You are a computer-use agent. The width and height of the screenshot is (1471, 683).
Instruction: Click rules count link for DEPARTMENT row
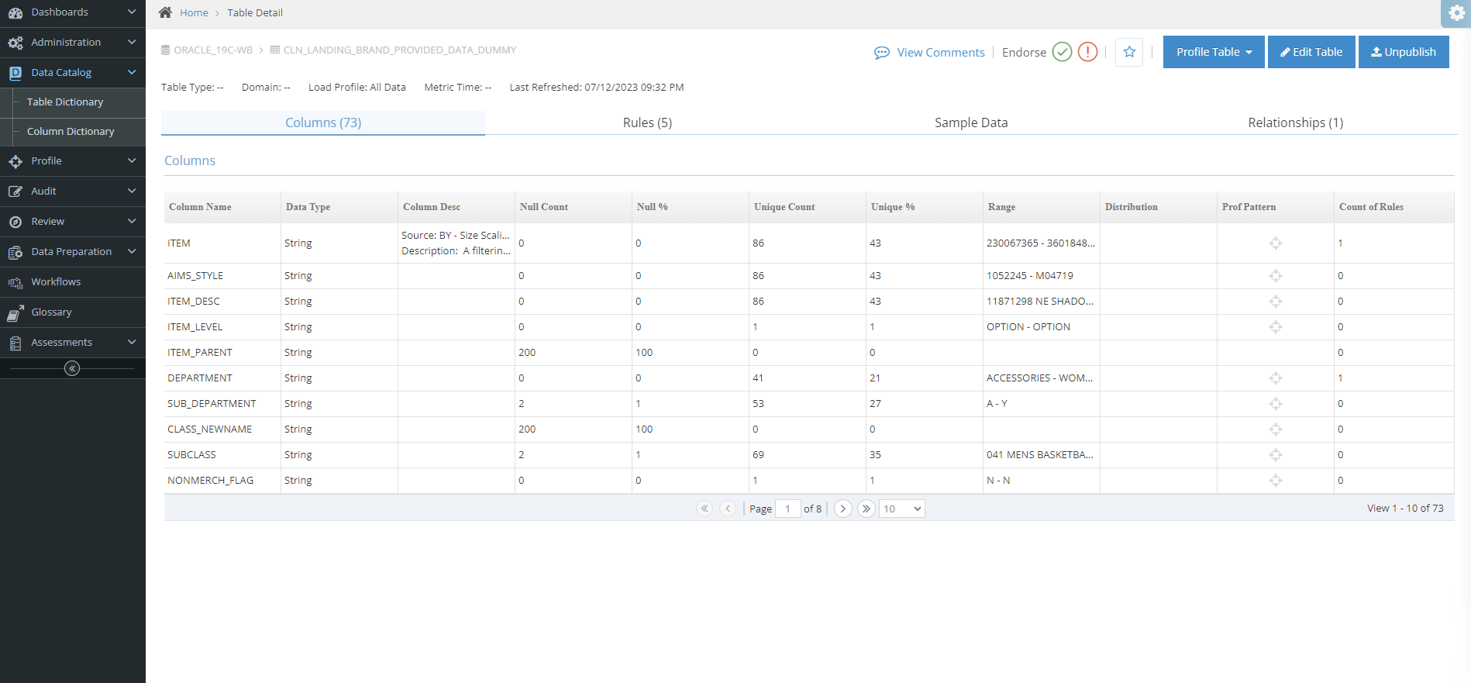(x=1340, y=378)
